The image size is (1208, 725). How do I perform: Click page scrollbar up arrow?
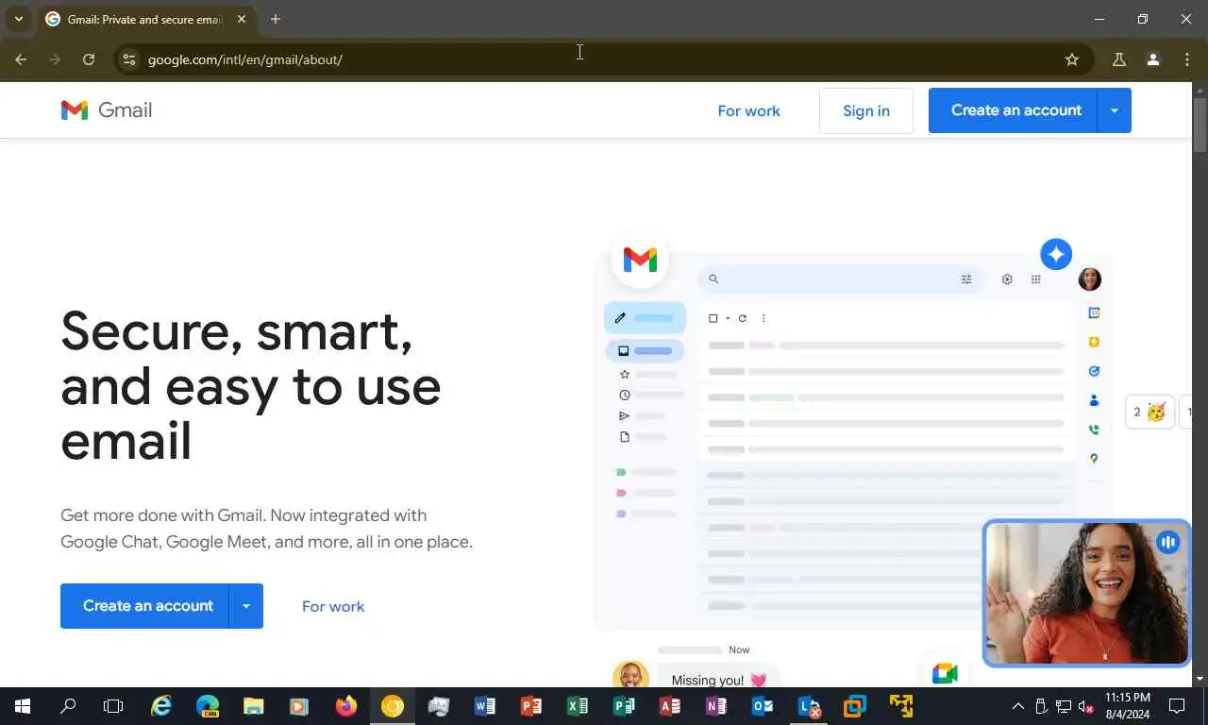pos(1200,90)
